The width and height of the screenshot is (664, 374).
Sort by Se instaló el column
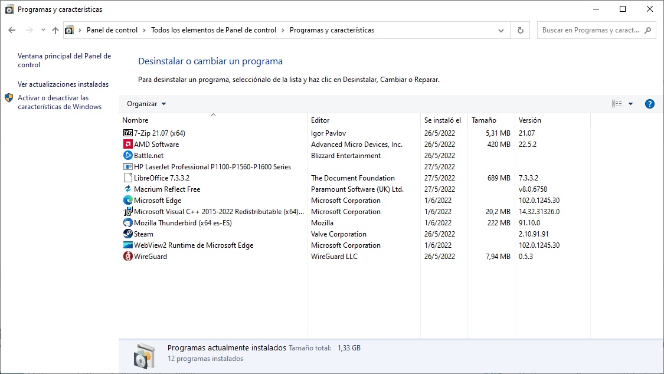[x=444, y=120]
